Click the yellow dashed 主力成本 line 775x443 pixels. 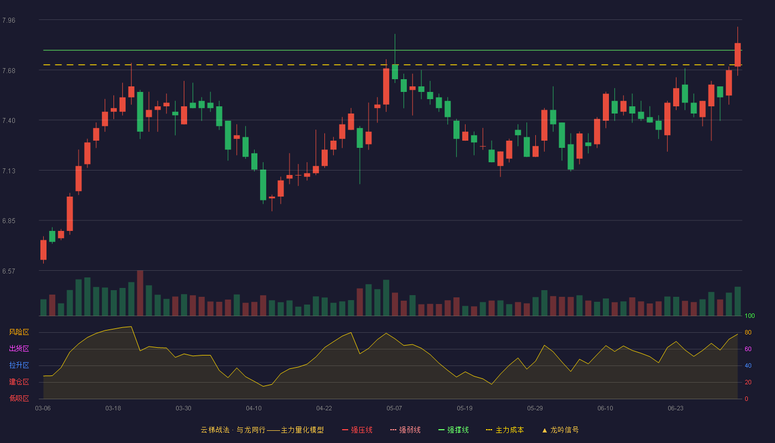pyautogui.click(x=392, y=65)
